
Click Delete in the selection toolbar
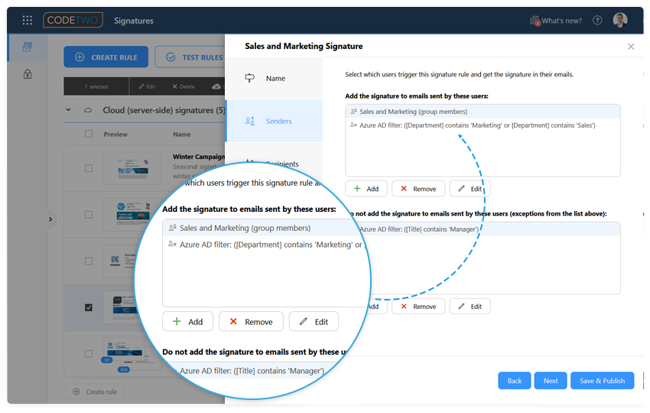(x=184, y=87)
